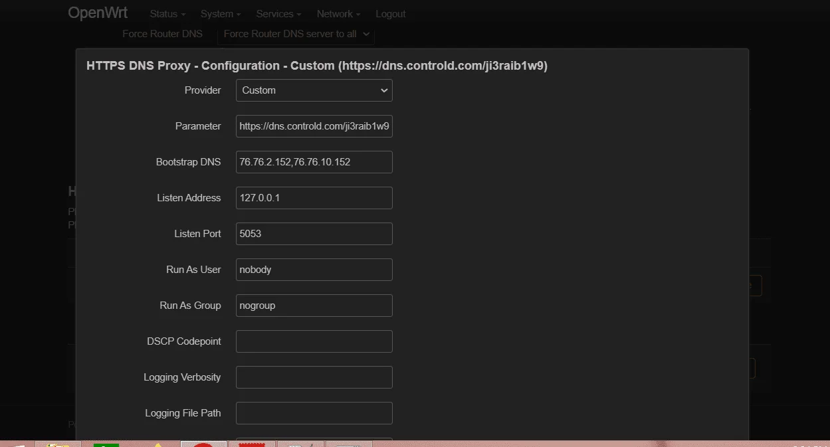This screenshot has width=830, height=447.
Task: Click the Listen Address label
Action: pos(189,198)
